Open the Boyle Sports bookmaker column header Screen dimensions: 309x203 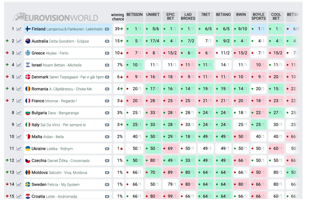click(259, 17)
